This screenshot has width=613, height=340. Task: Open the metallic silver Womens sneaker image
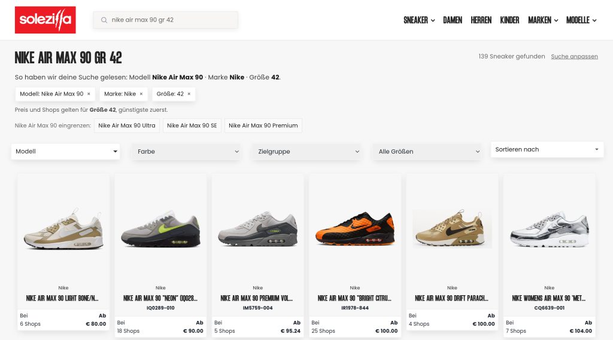click(x=550, y=229)
